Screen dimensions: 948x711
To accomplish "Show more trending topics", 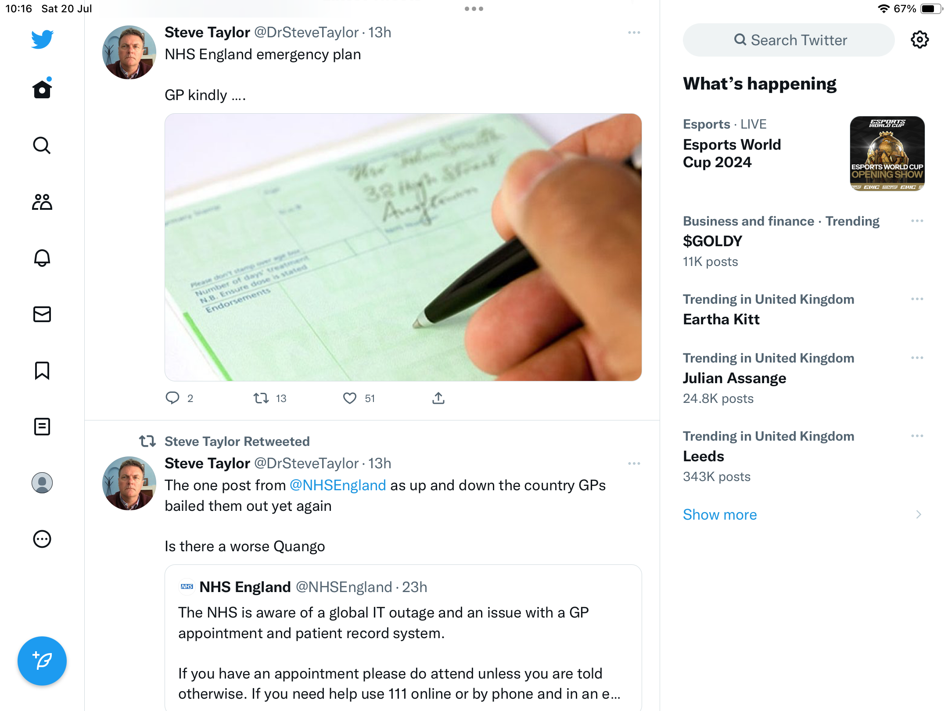I will coord(720,514).
